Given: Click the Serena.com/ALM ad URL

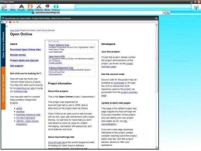Looking at the screenshot, I should tap(55, 74).
